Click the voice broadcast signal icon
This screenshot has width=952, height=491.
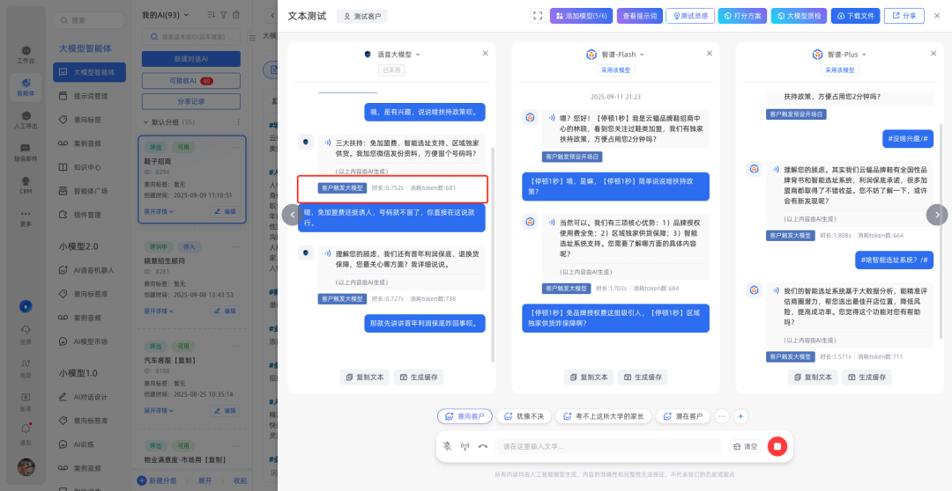(465, 446)
